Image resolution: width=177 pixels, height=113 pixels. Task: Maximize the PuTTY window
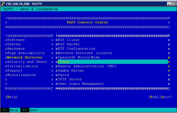pos(173,4)
